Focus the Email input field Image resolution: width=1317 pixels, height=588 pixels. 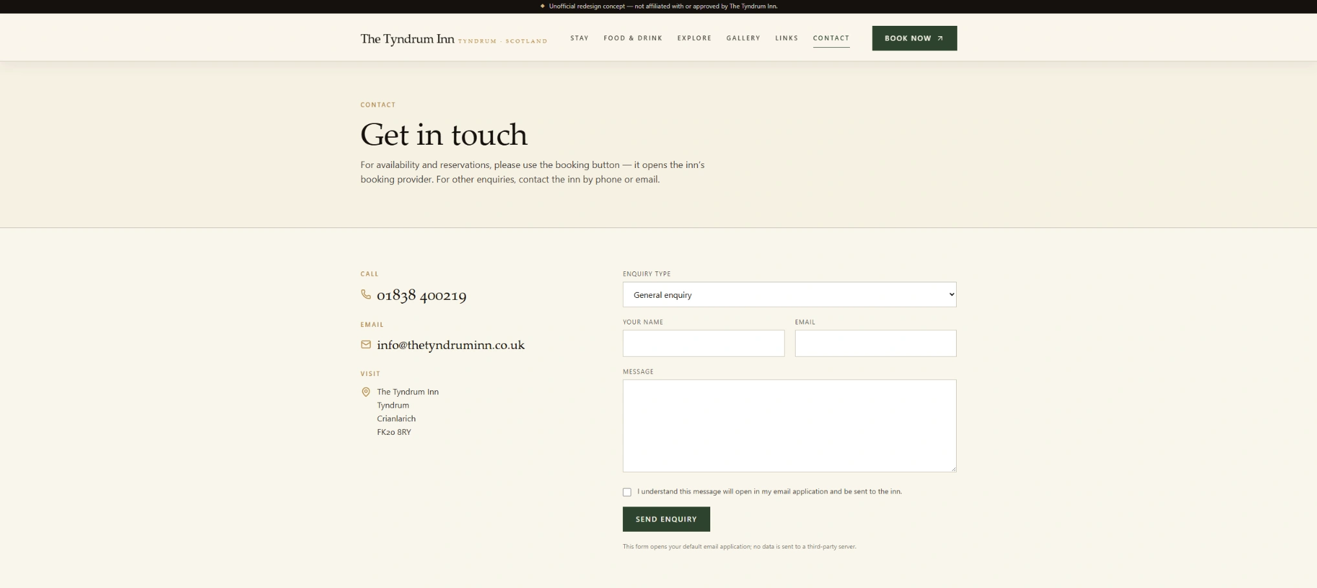(x=875, y=344)
